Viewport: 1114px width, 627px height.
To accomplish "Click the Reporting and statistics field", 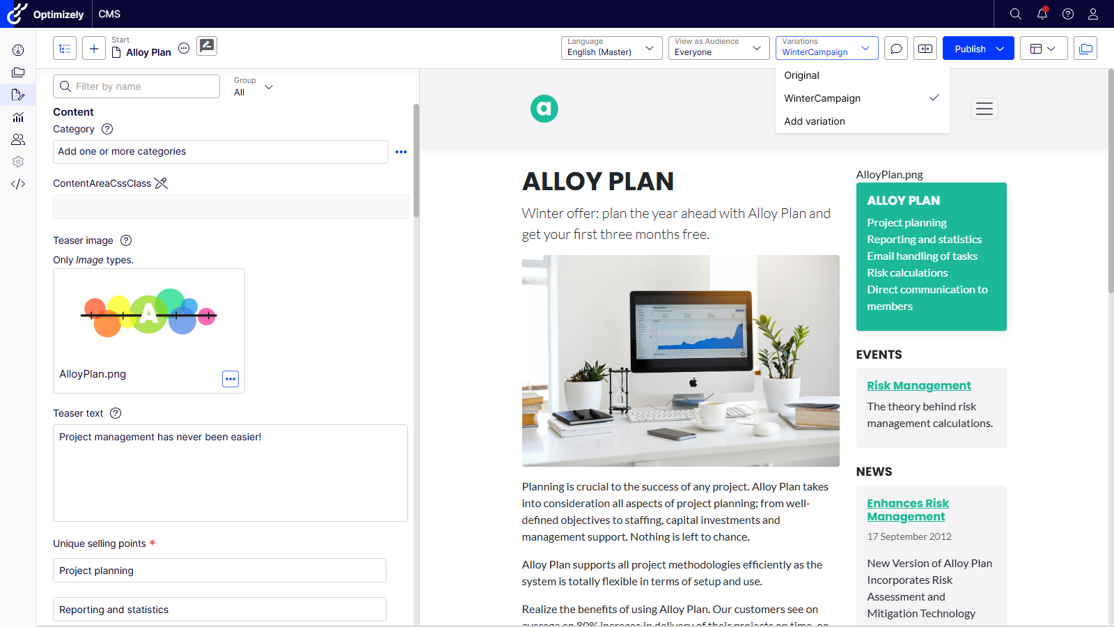I will tap(219, 610).
